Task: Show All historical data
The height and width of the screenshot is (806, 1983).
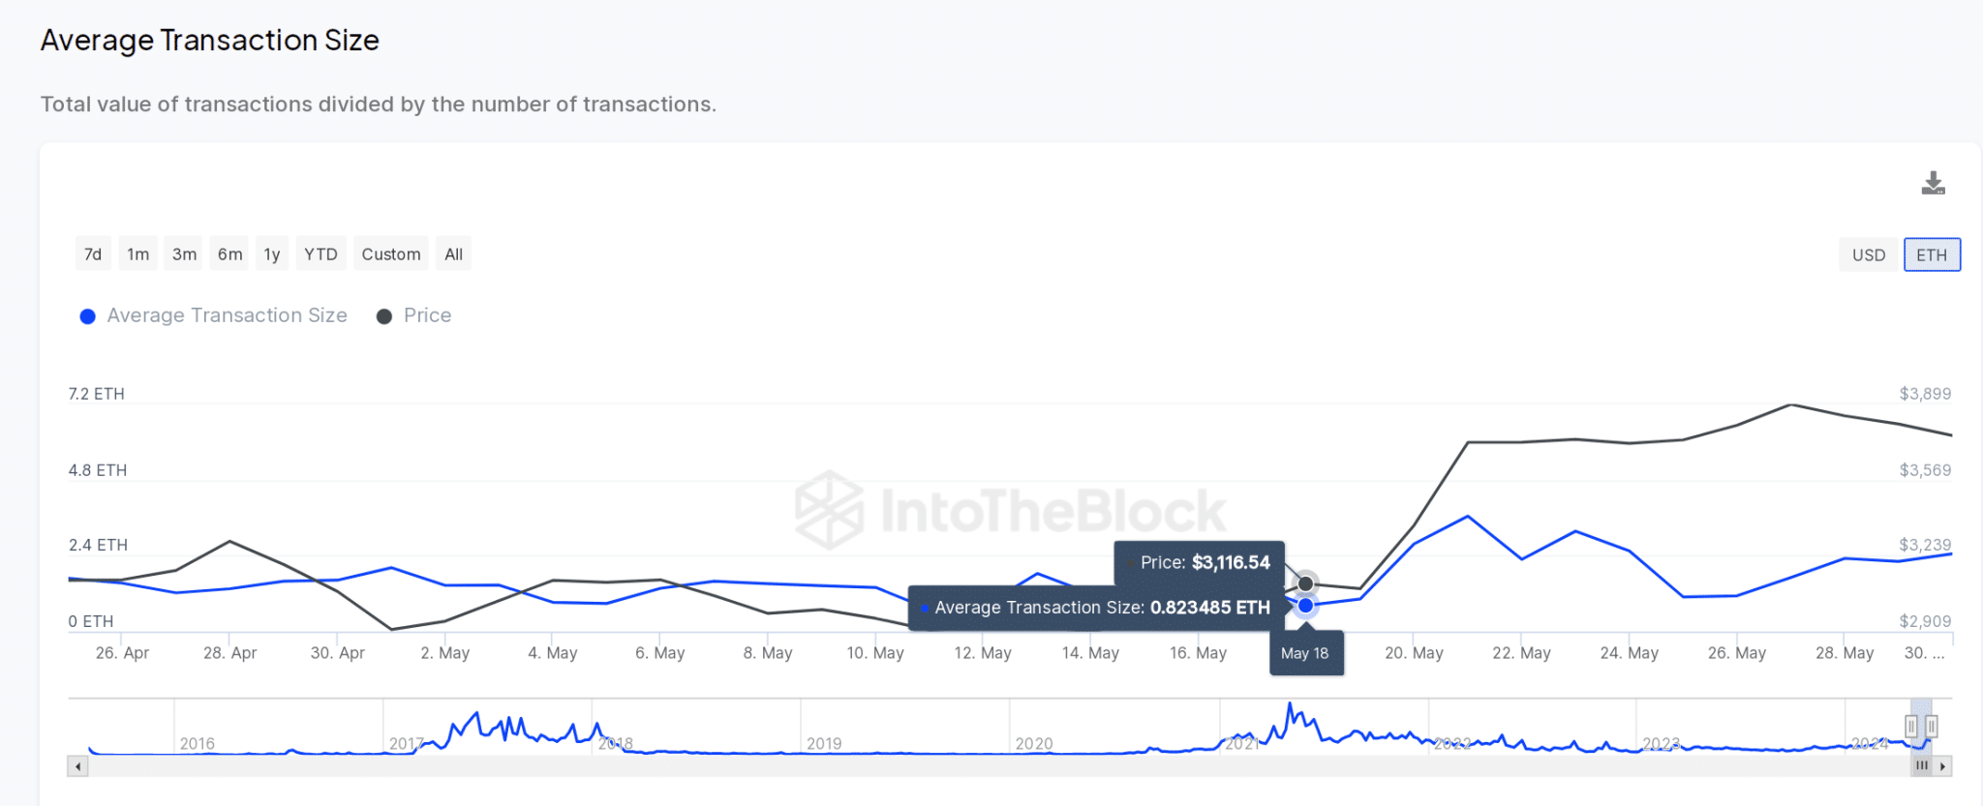Action: 453,254
